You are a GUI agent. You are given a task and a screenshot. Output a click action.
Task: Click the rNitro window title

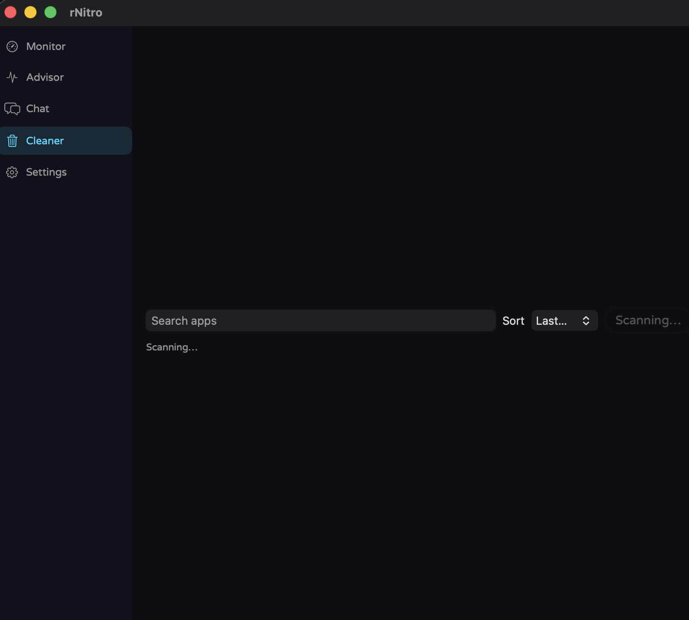[x=86, y=13]
